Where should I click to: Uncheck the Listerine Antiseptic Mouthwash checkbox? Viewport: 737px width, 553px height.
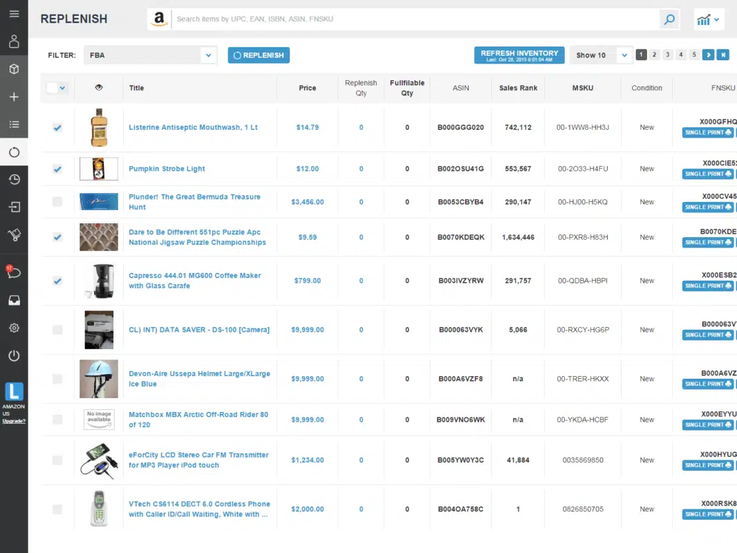(57, 128)
